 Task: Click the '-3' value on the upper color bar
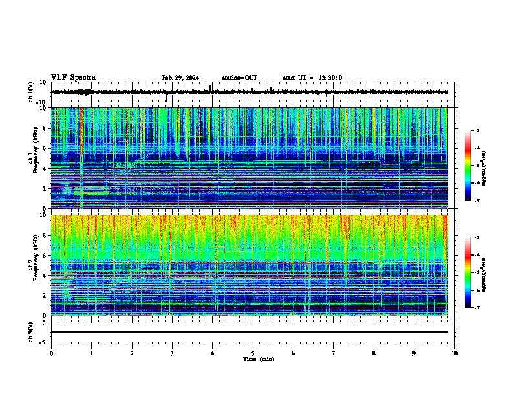476,130
